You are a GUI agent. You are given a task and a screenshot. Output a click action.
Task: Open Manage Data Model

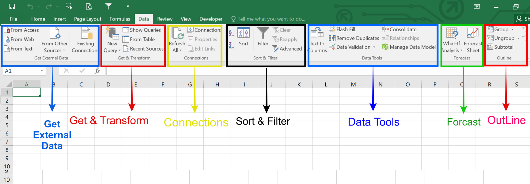pyautogui.click(x=409, y=47)
